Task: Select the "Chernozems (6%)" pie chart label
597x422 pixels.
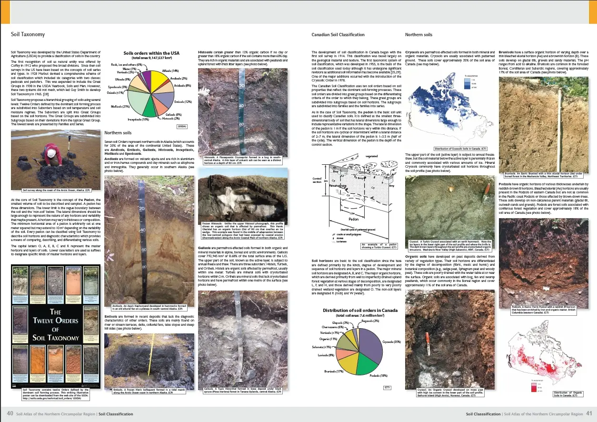Action: click(x=333, y=327)
